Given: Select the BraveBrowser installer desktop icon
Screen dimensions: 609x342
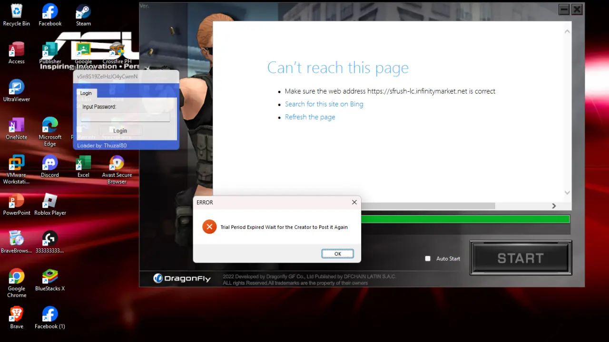Looking at the screenshot, I should 16,242.
